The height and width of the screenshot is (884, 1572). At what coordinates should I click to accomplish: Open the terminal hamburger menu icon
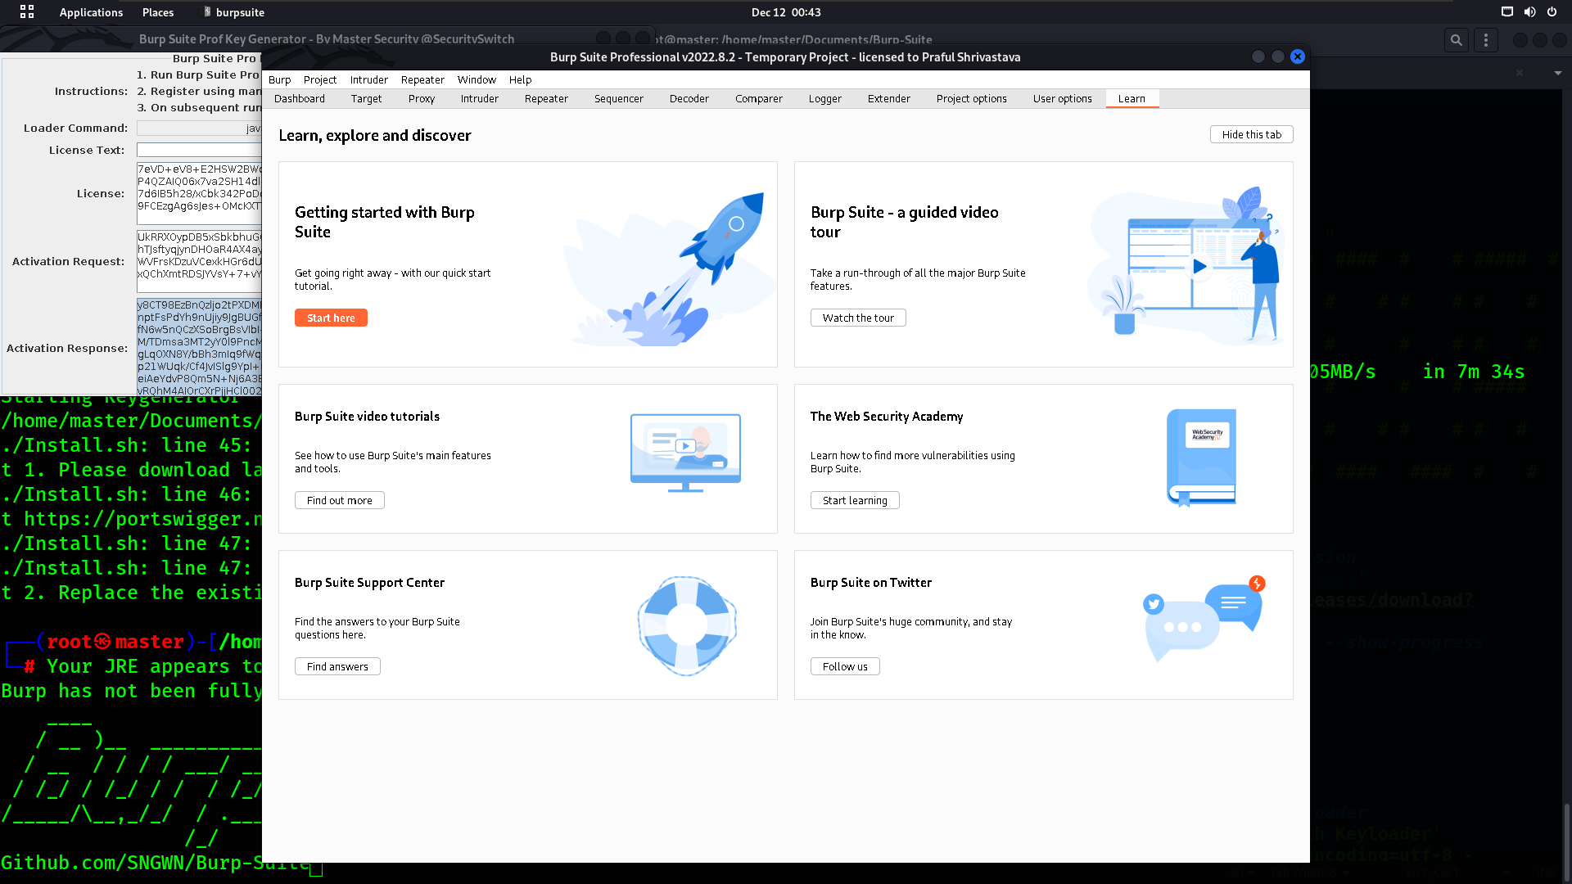point(1485,39)
